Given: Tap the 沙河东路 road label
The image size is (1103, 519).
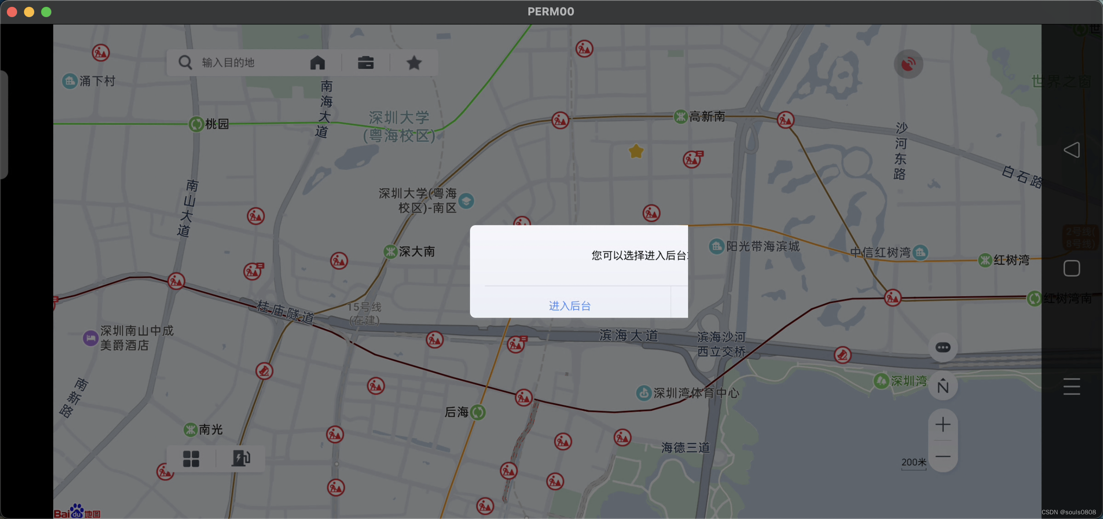Looking at the screenshot, I should 900,151.
